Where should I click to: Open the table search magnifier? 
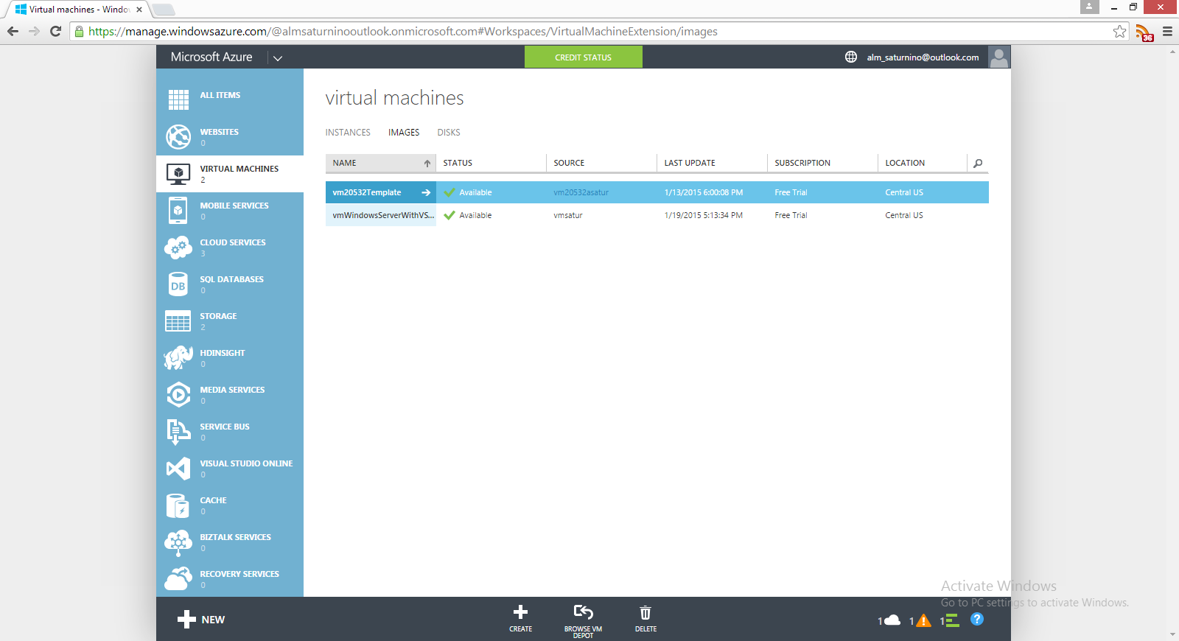pos(978,164)
